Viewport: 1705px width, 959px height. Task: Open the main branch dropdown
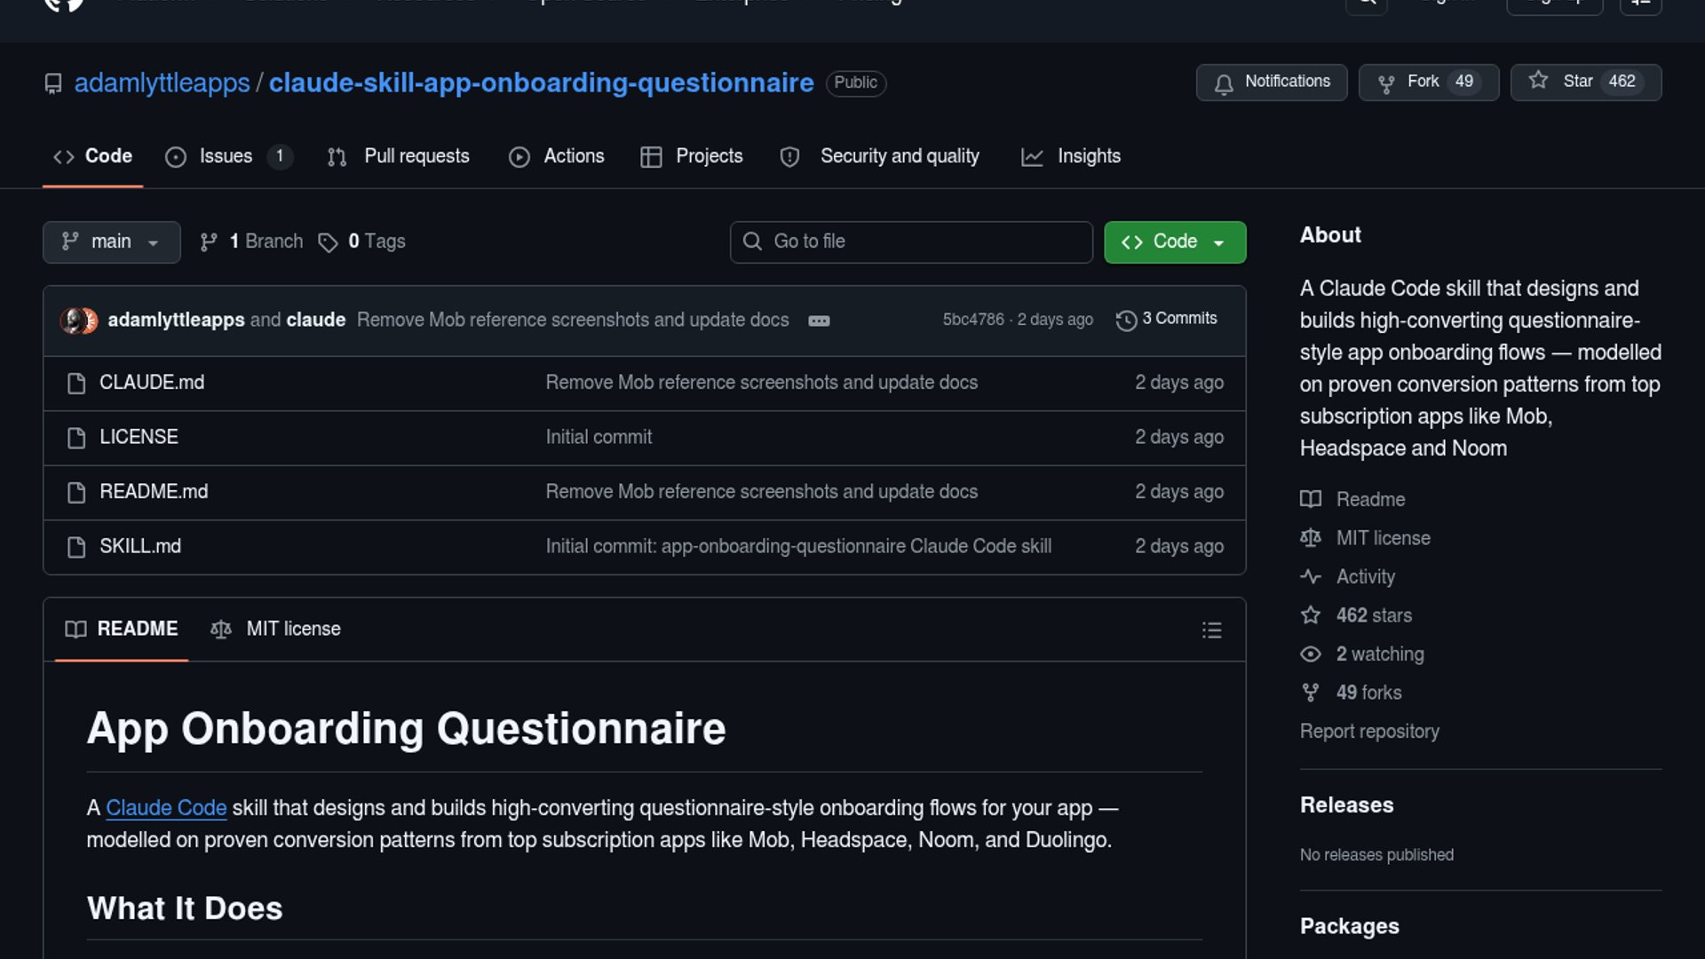(111, 242)
